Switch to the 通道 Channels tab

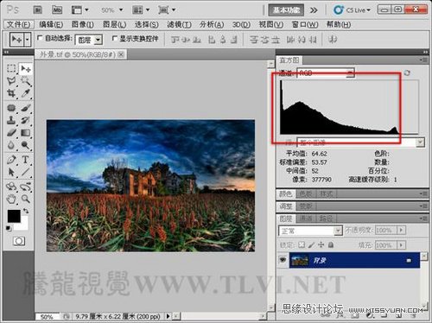pos(306,218)
